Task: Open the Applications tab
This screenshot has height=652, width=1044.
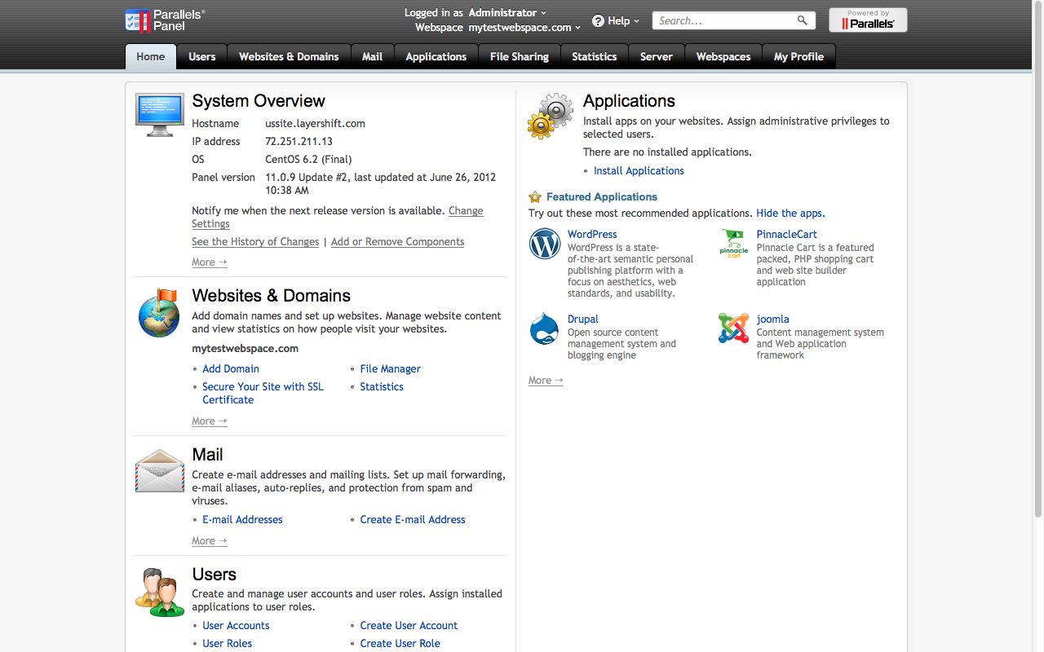Action: coord(436,57)
